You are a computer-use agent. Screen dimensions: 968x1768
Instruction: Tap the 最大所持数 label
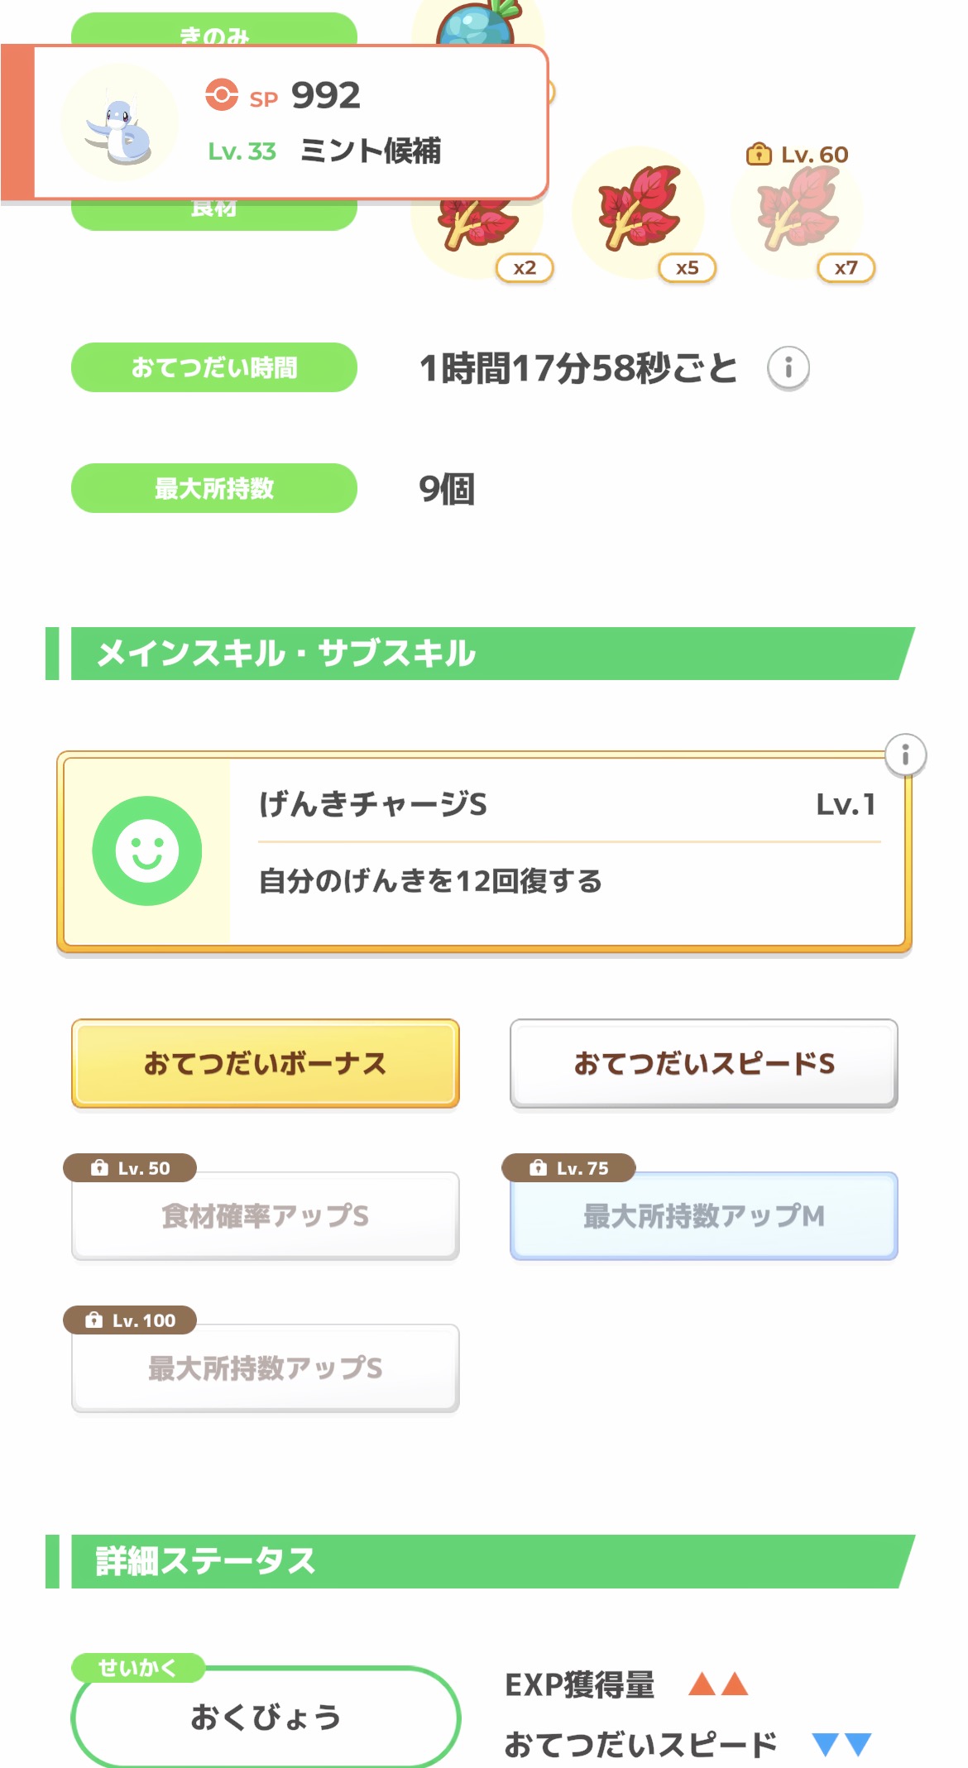click(214, 488)
